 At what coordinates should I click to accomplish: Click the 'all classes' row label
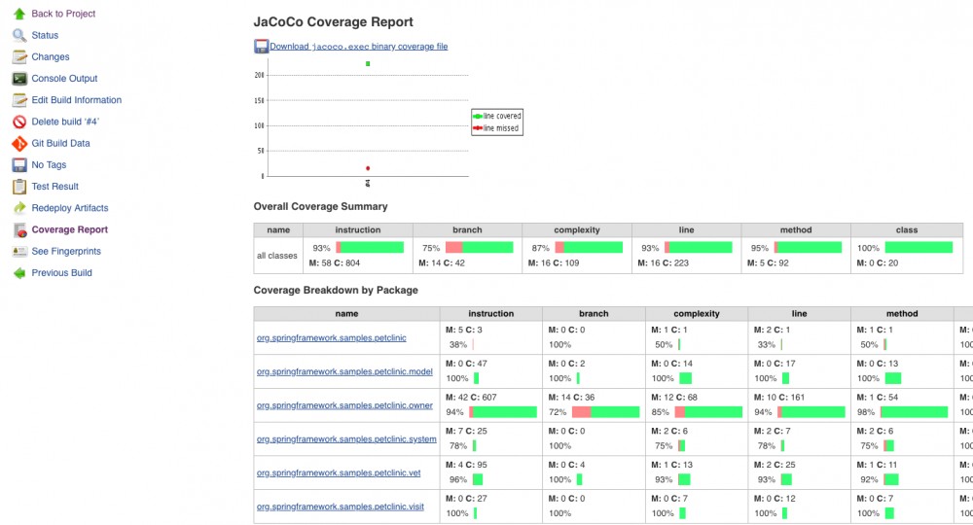[276, 256]
